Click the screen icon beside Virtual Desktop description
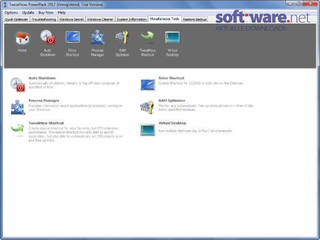 tap(148, 130)
